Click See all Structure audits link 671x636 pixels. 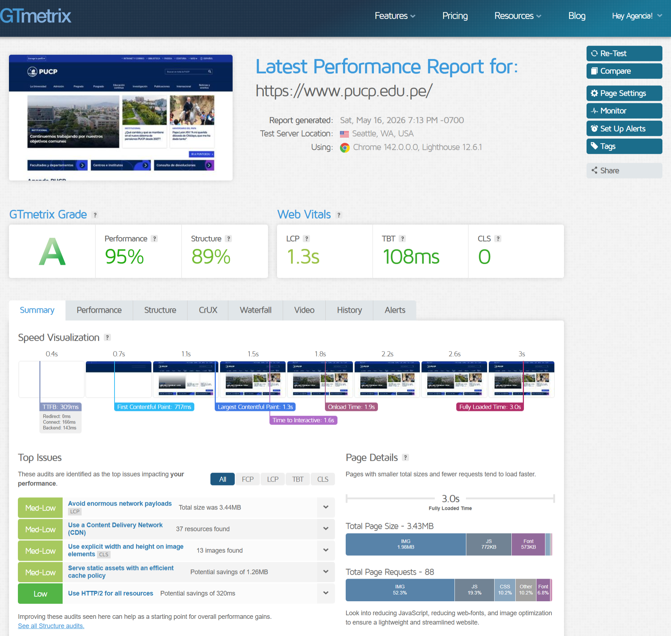tap(51, 626)
